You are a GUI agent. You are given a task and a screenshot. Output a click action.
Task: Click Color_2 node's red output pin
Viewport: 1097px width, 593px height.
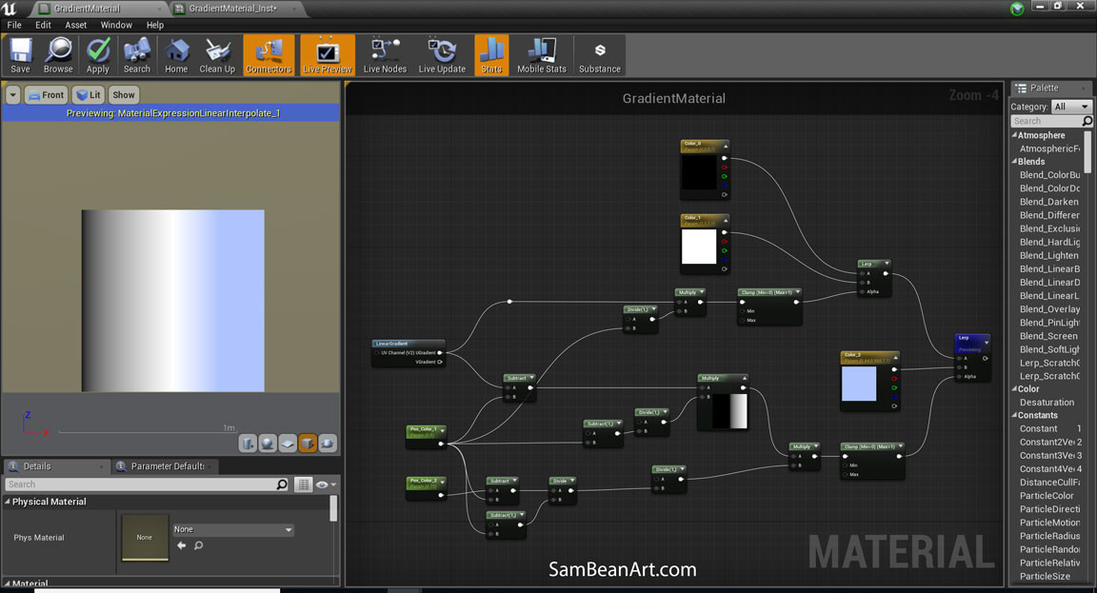894,378
